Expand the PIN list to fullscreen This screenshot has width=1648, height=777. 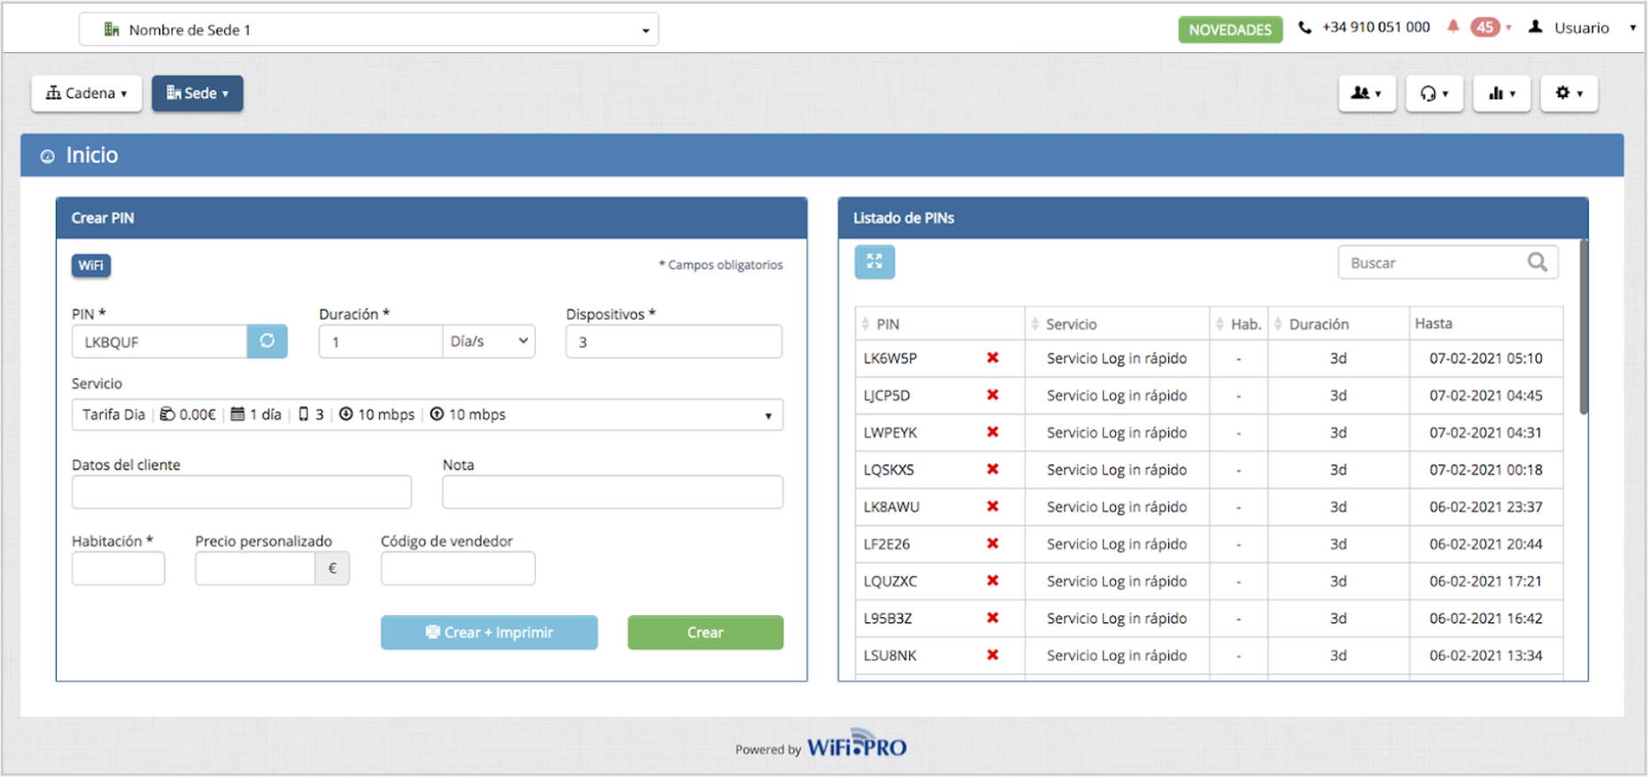click(874, 262)
